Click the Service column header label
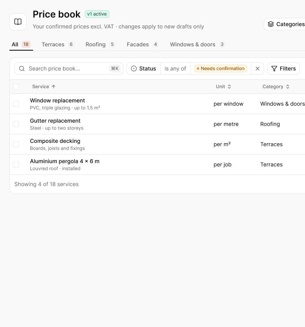 (40, 86)
